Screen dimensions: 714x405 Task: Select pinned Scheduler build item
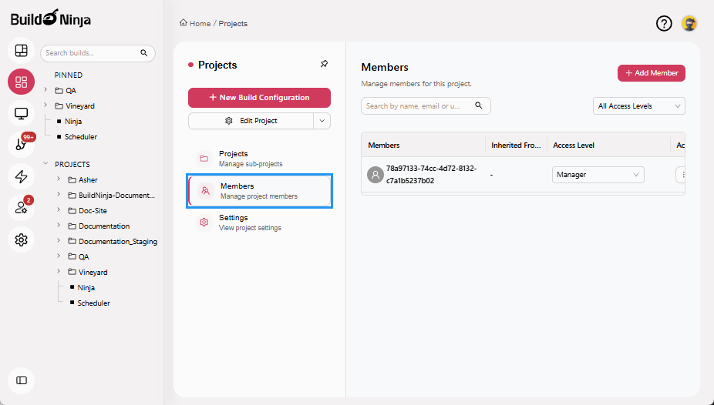pyautogui.click(x=81, y=137)
